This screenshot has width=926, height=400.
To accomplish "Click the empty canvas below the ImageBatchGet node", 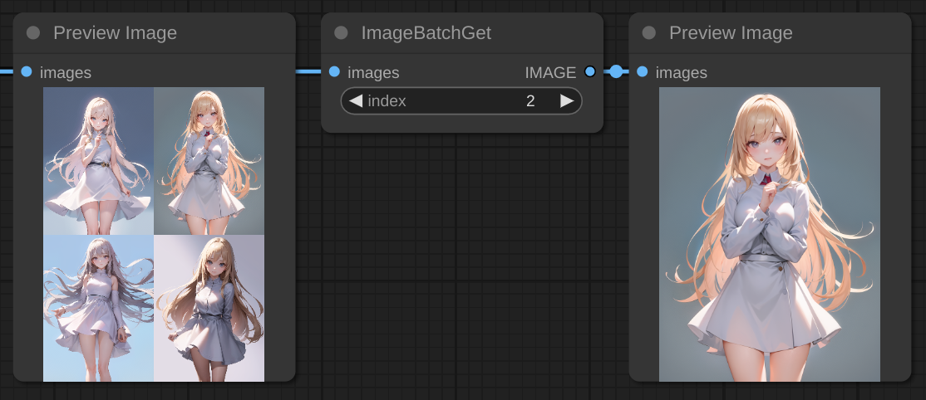I will coord(461,266).
